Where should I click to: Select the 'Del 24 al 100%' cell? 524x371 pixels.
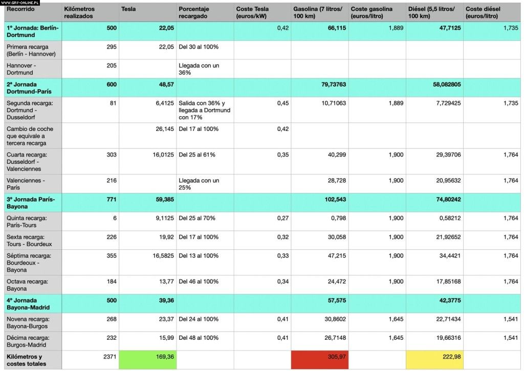pos(199,319)
